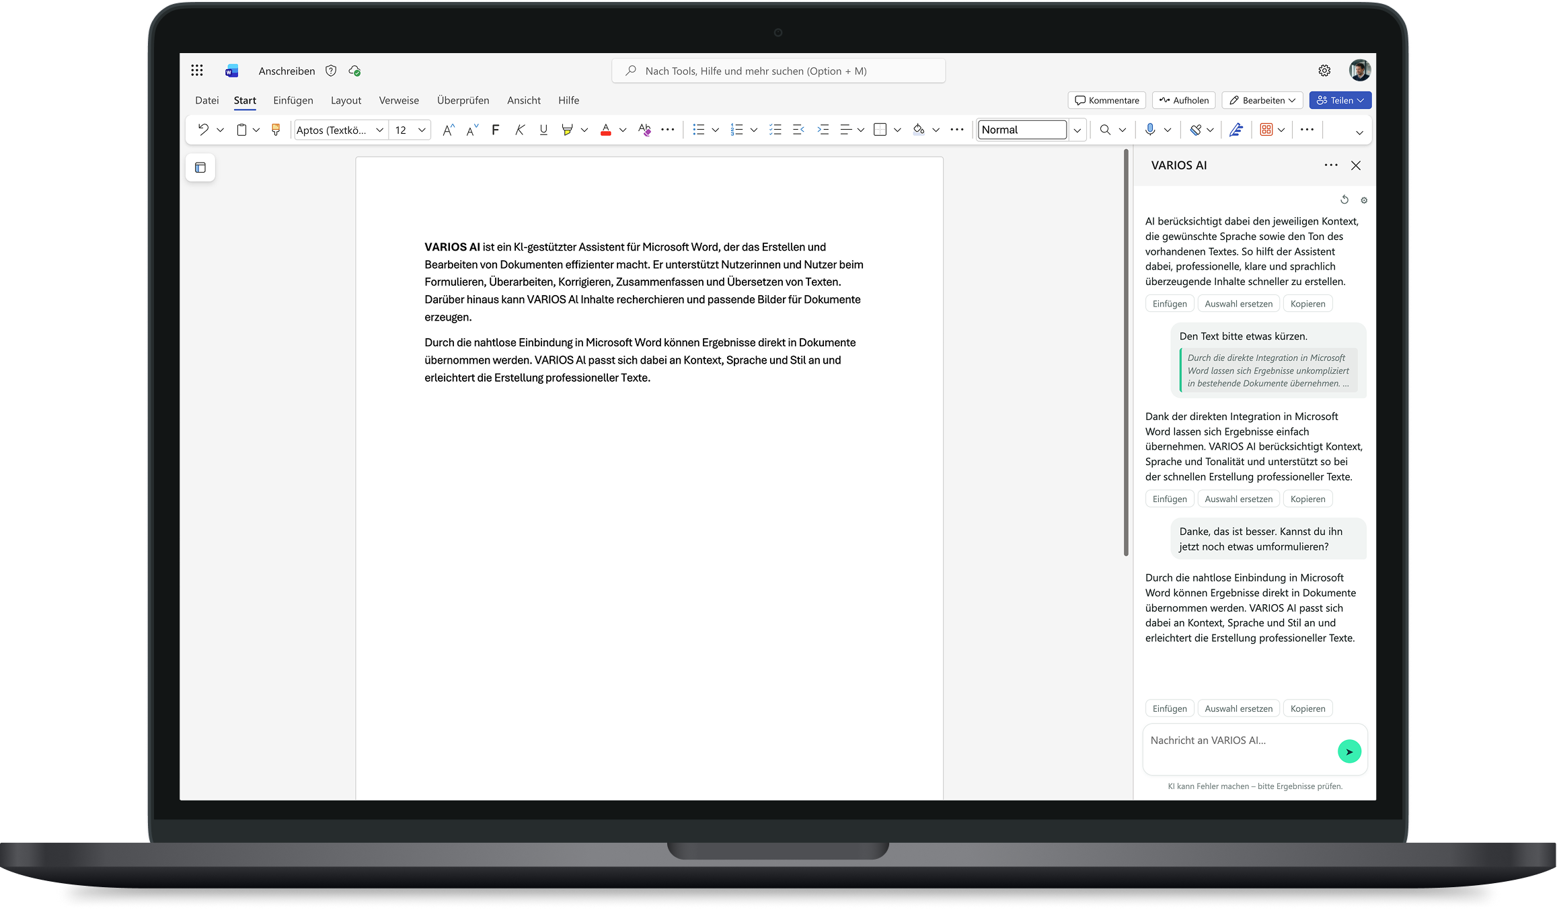This screenshot has height=910, width=1557.
Task: Decrease the paragraph indent
Action: [x=798, y=130]
